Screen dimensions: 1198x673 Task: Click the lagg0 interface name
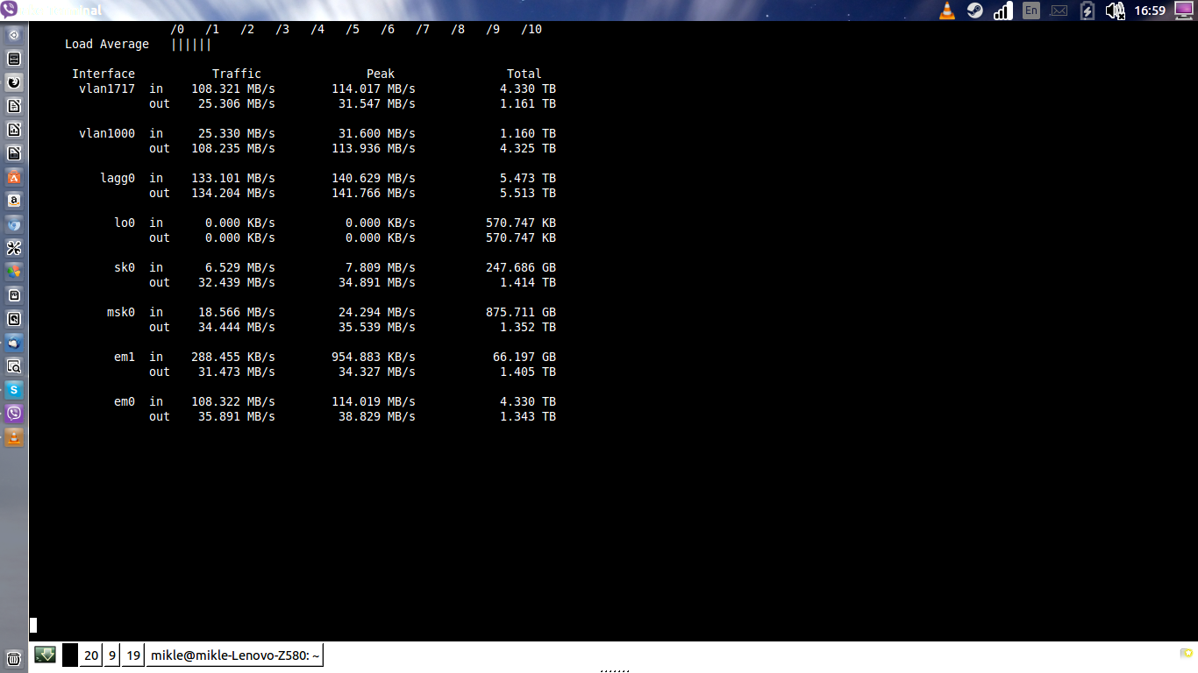(118, 178)
